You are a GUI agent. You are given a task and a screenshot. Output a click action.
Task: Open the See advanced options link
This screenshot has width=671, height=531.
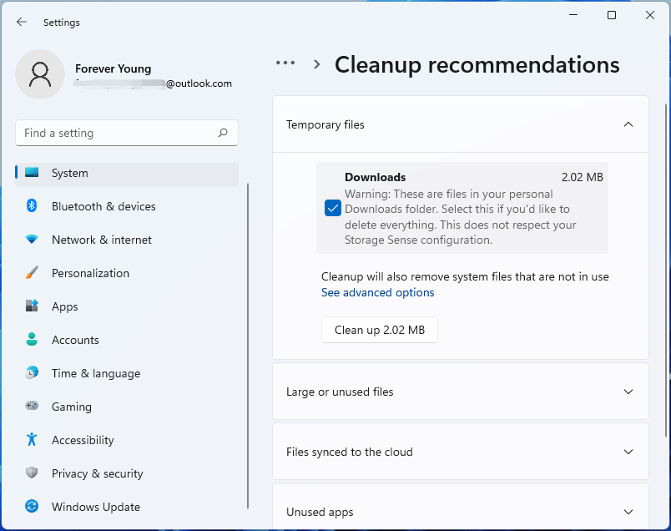click(x=378, y=293)
